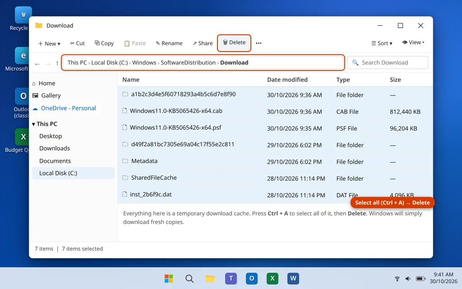Image resolution: width=462 pixels, height=289 pixels.
Task: Open the three-dot more options menu
Action: pos(259,43)
